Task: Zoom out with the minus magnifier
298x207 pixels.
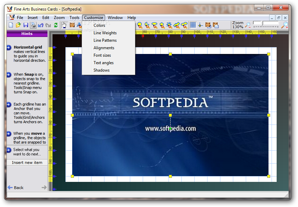Action: click(247, 25)
